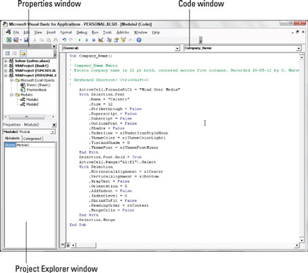The width and height of the screenshot is (308, 273).
Task: Switch to the Categorized properties tab
Action: 32,139
